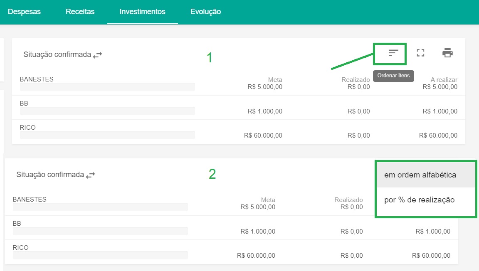Click the printer icon

pos(447,53)
